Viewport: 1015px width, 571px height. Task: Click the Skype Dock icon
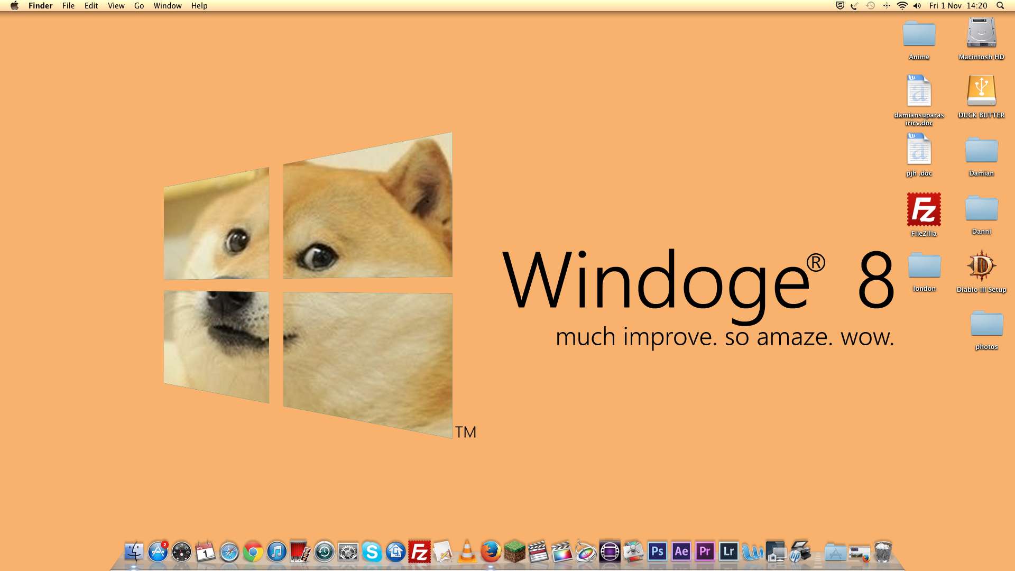coord(372,552)
